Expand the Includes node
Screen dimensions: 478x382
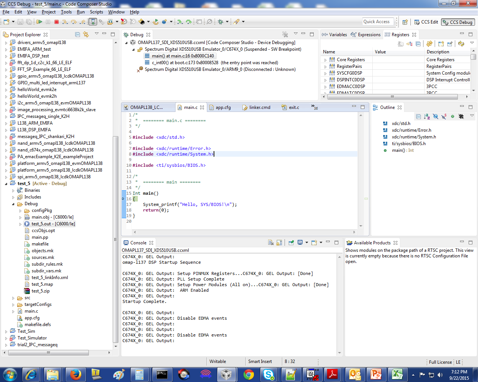pyautogui.click(x=13, y=197)
